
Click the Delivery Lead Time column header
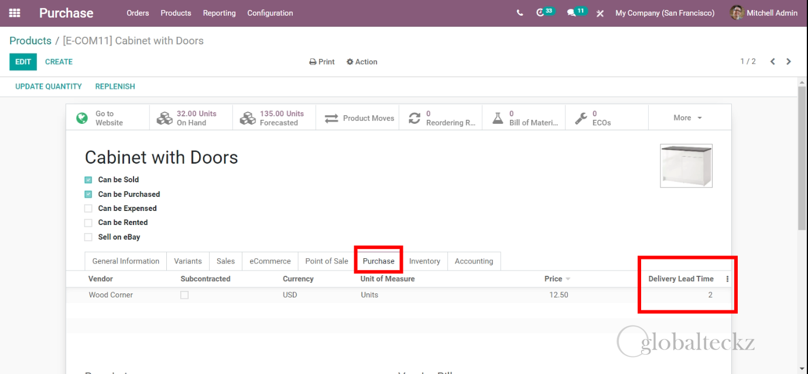click(x=681, y=279)
